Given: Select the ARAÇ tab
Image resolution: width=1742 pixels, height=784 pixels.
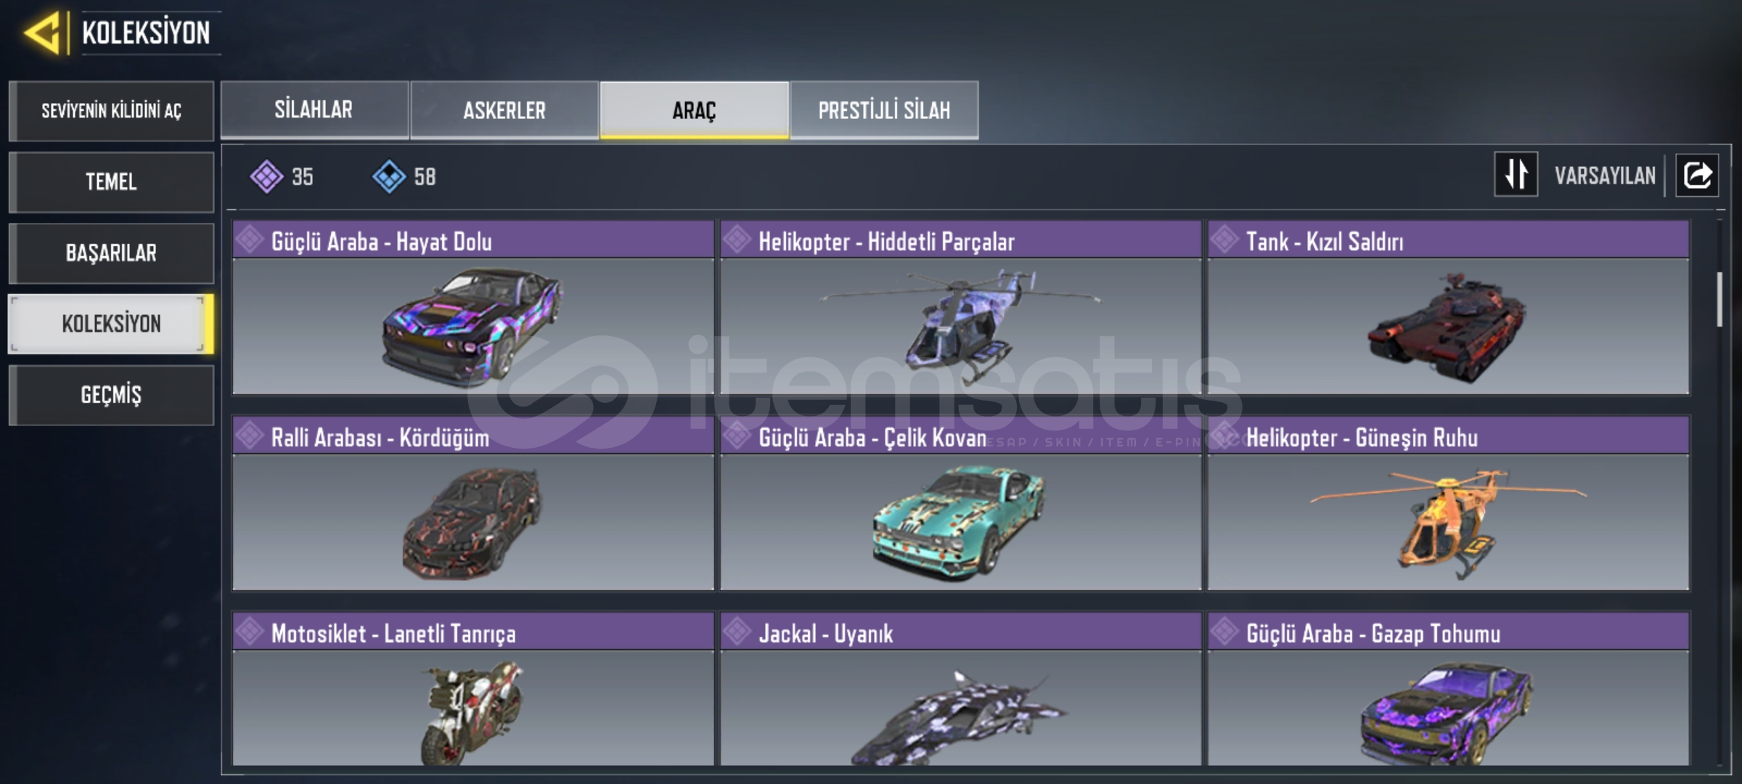Looking at the screenshot, I should click(694, 110).
